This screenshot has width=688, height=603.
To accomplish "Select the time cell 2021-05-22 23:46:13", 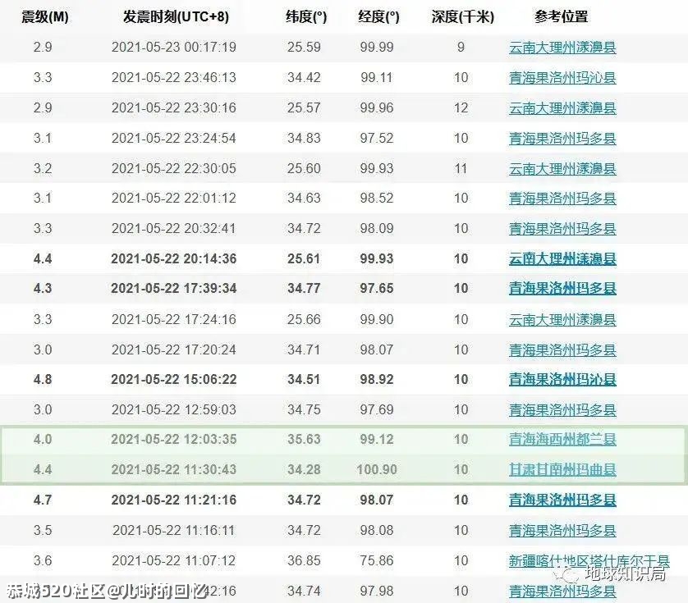I will pos(174,77).
